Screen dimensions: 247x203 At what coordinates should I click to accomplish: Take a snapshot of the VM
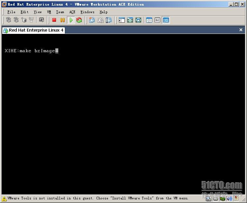pyautogui.click(x=92, y=20)
